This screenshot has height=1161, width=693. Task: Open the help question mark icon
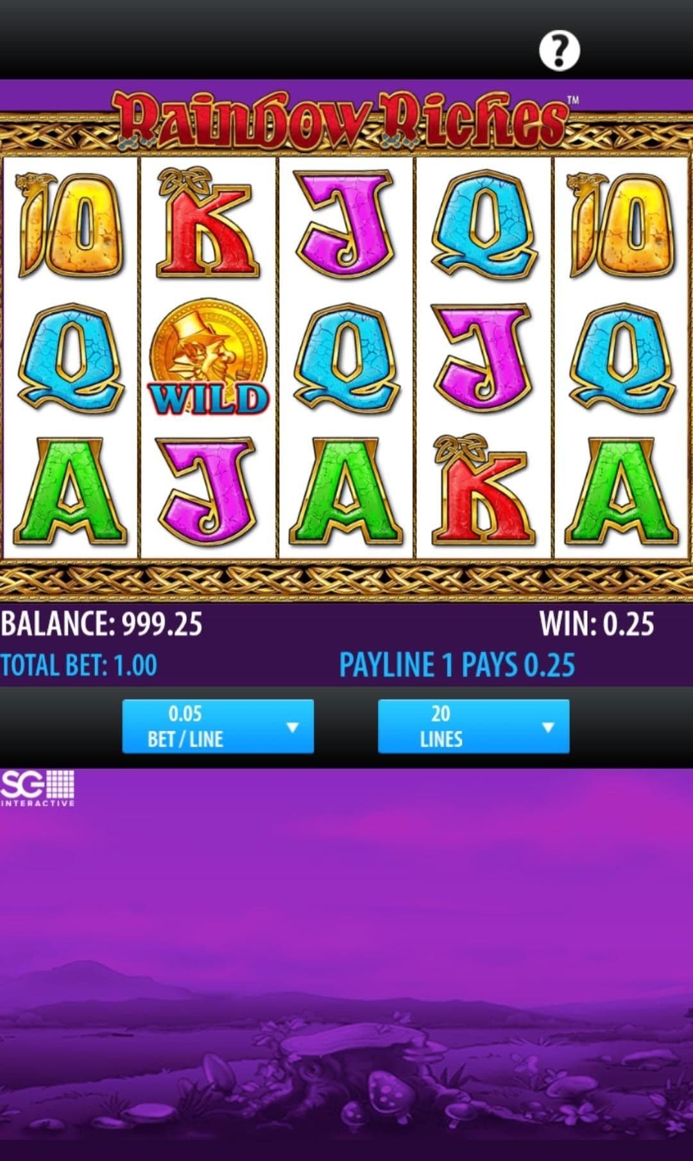pos(559,50)
